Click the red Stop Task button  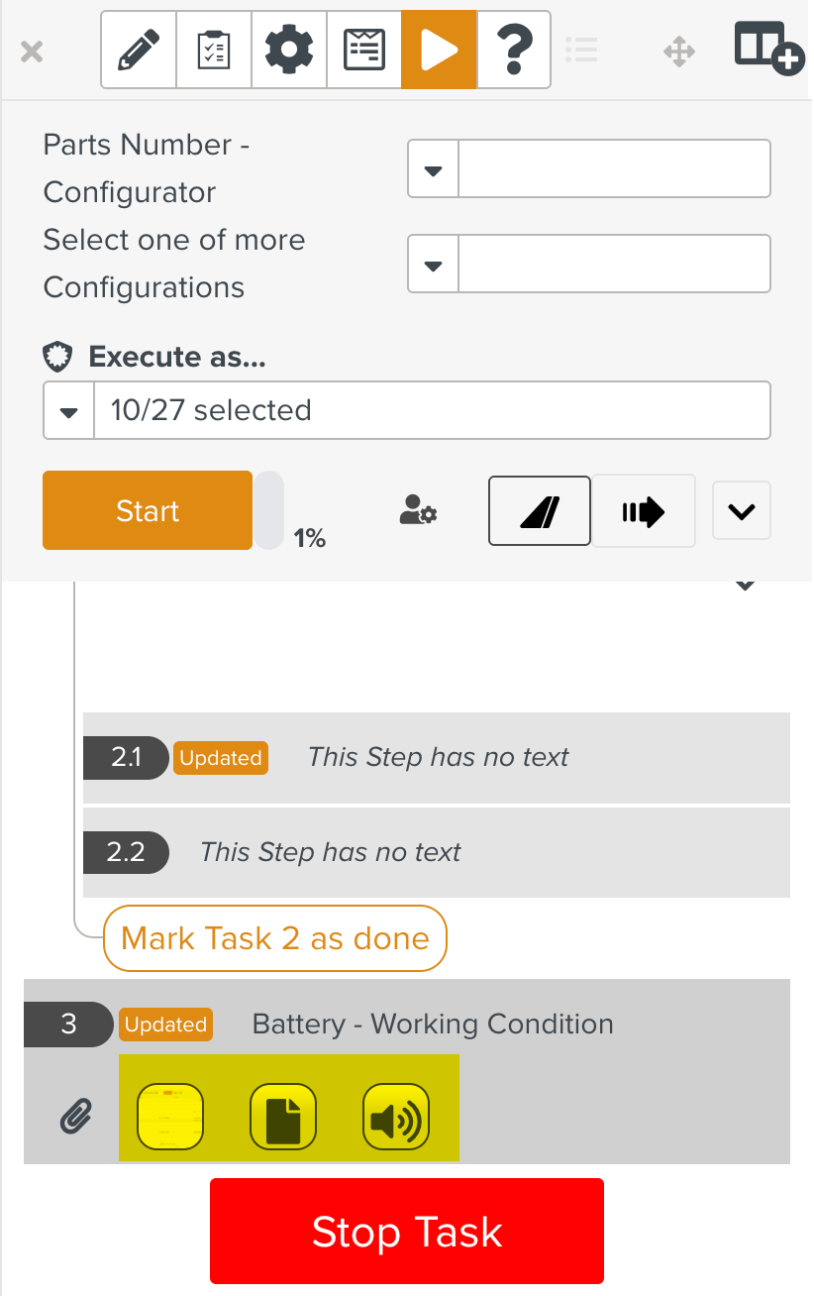tap(407, 1232)
